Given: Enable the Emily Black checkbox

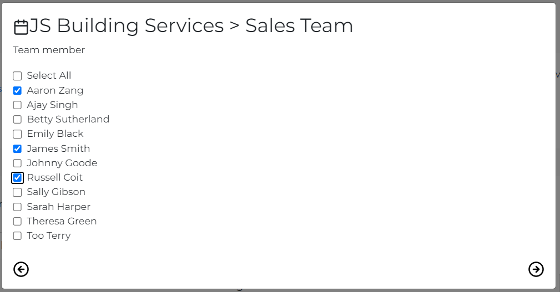Looking at the screenshot, I should pos(17,134).
